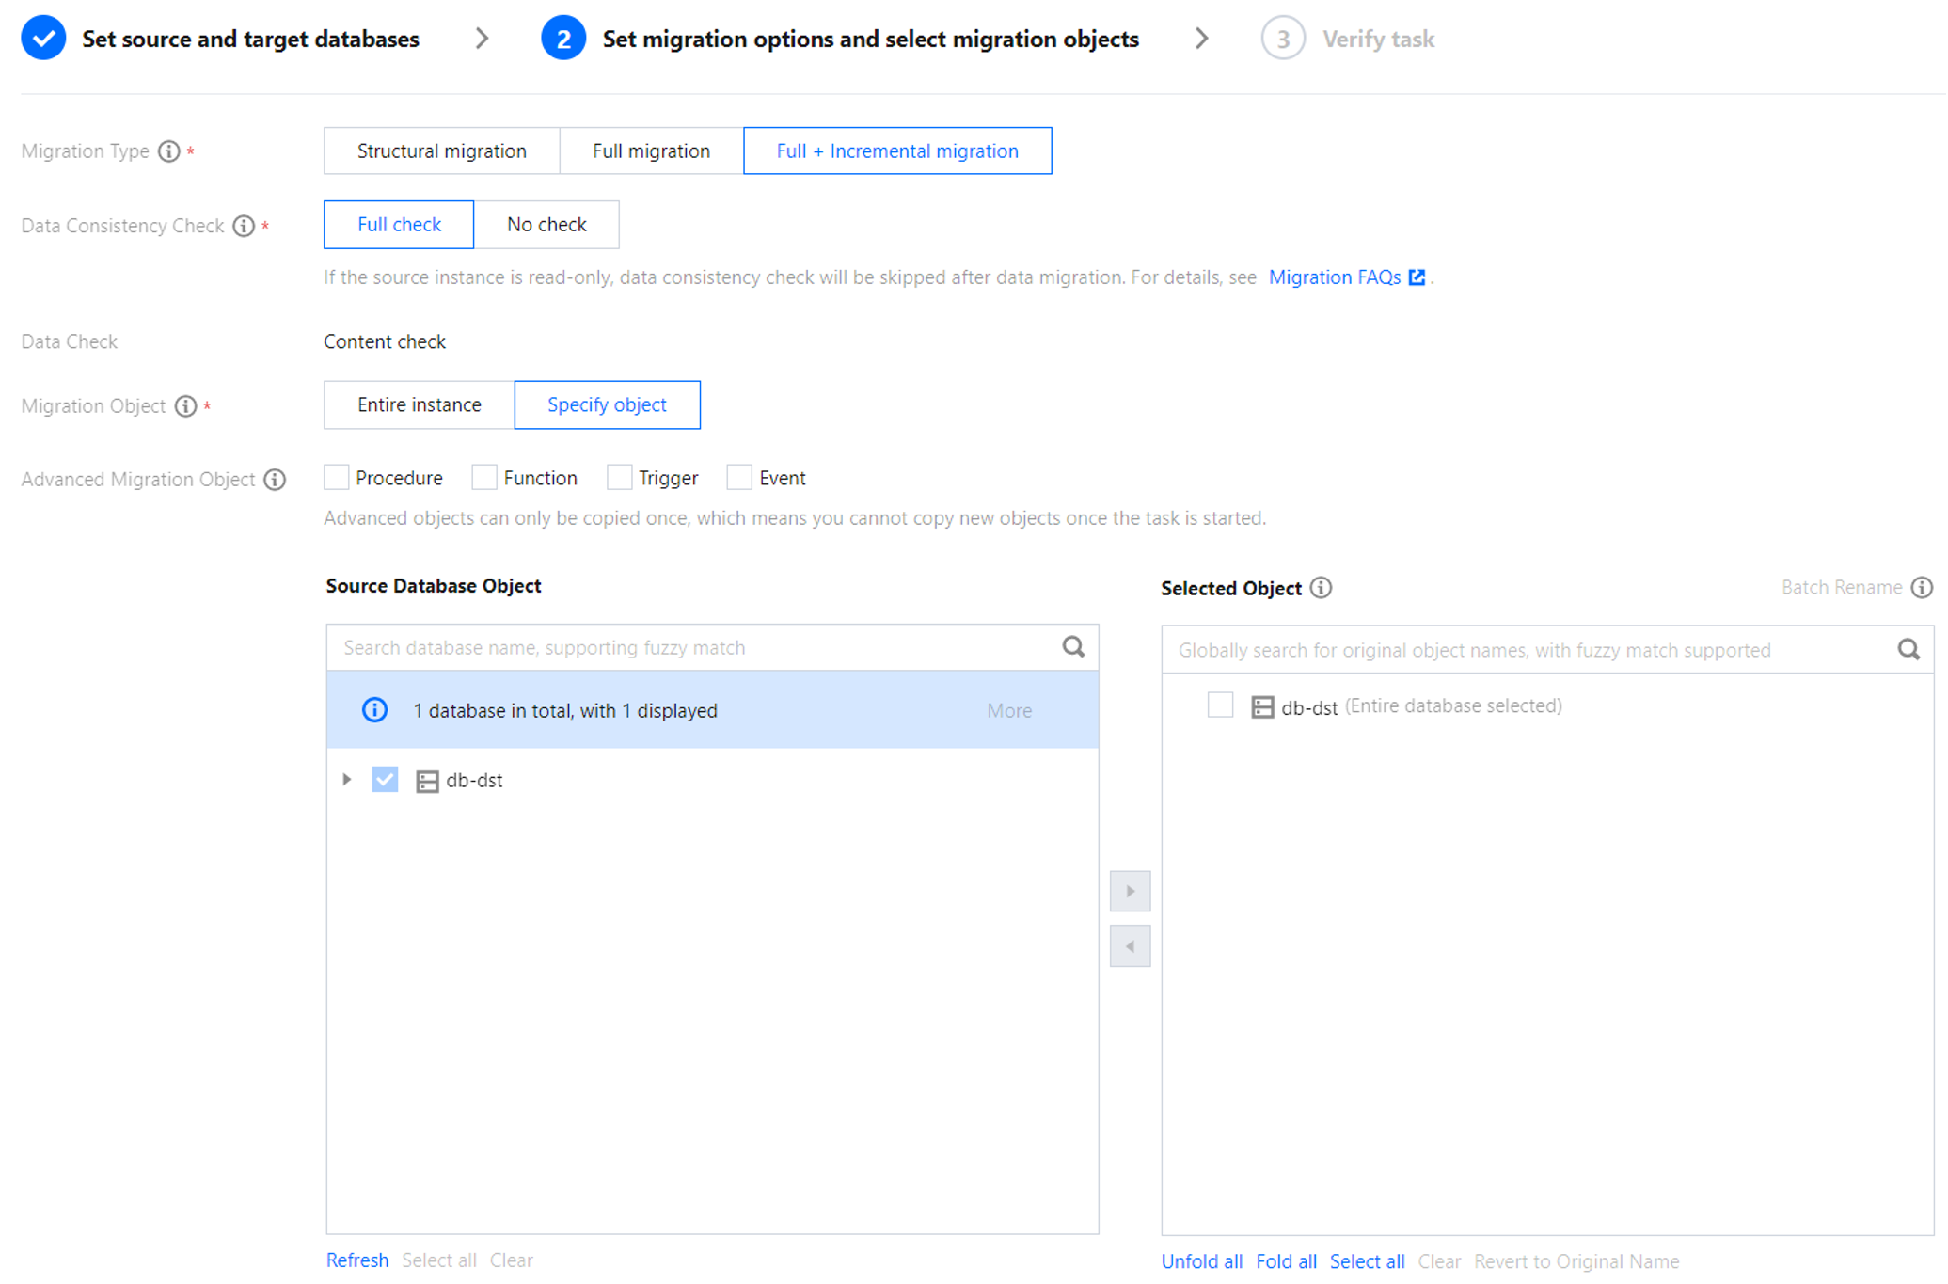1948x1284 pixels.
Task: Click the source database search magnifier icon
Action: 1072,647
